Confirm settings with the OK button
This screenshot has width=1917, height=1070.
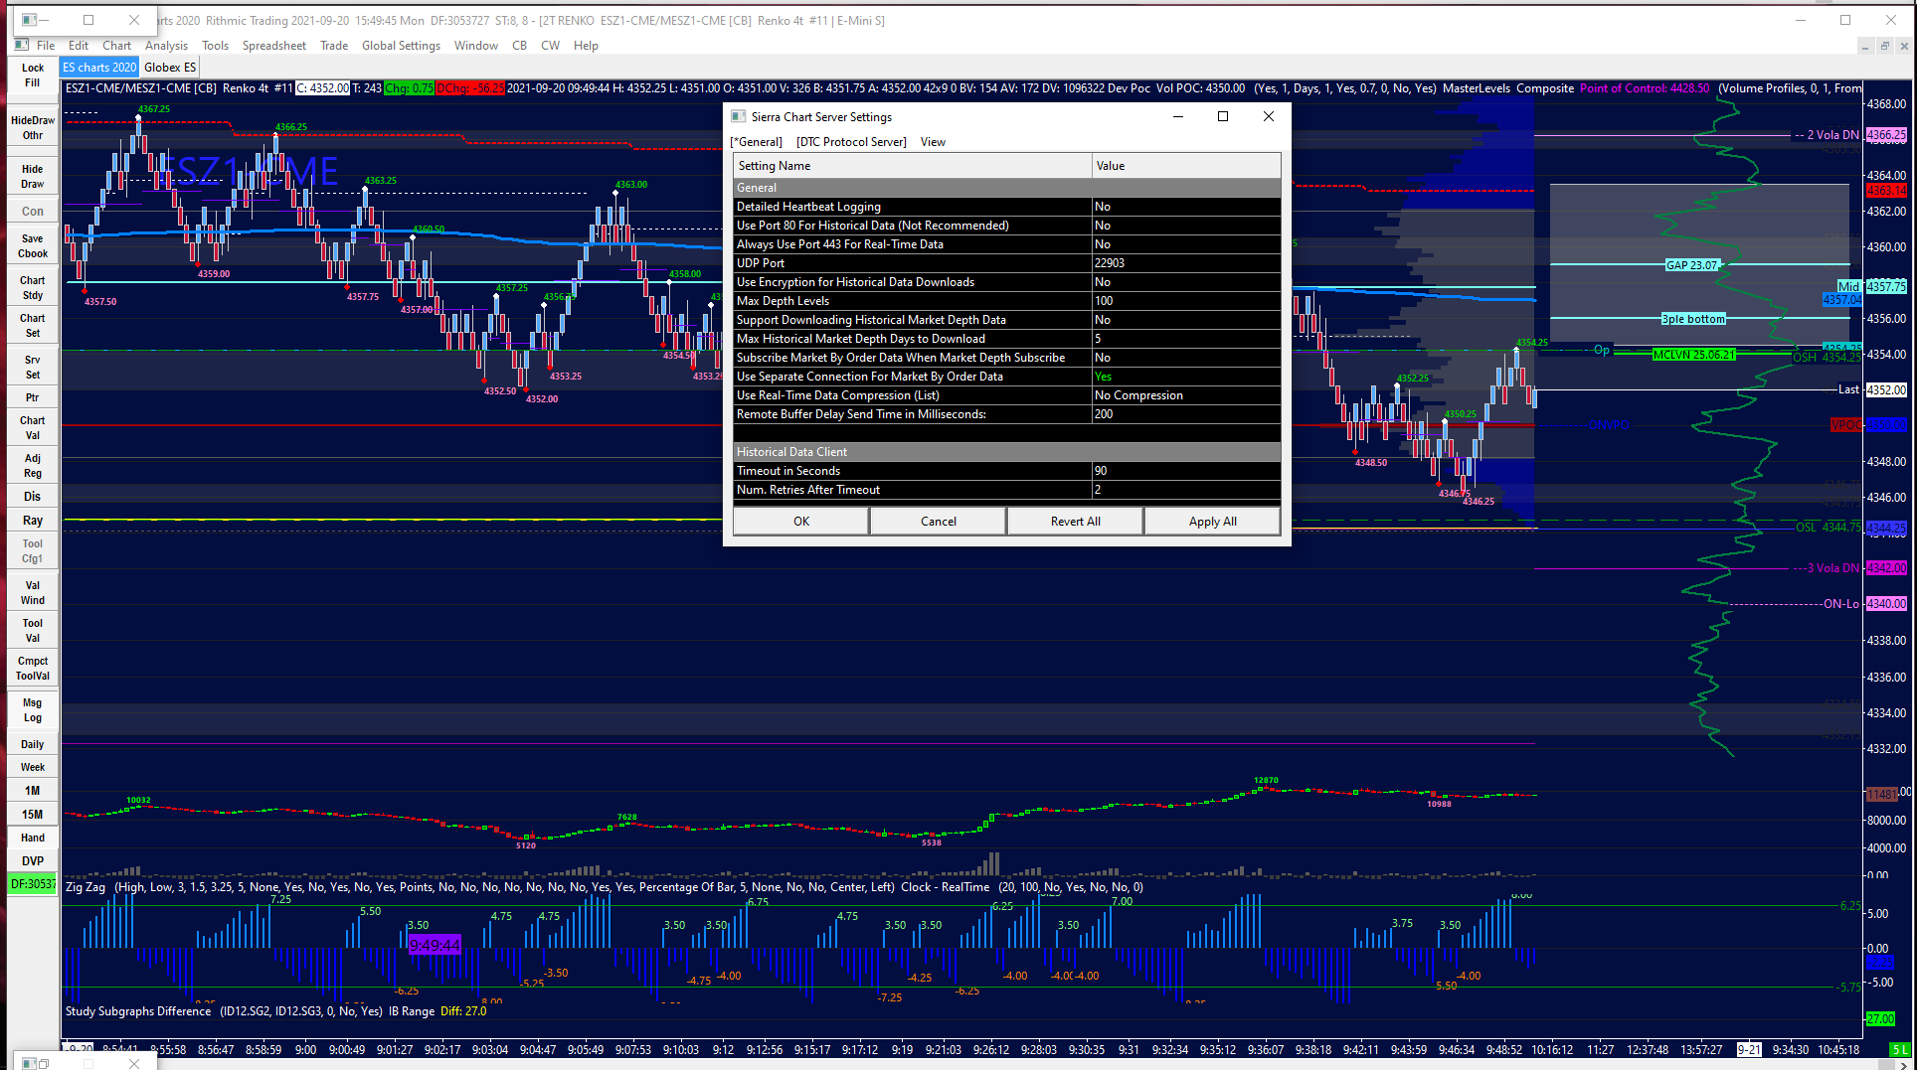801,522
